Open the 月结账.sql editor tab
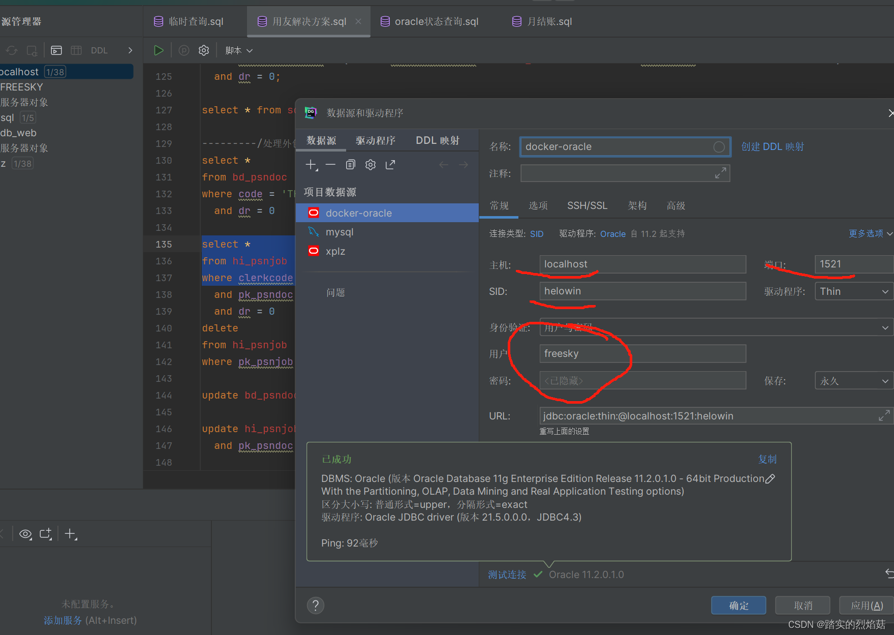The image size is (894, 635). pos(542,21)
